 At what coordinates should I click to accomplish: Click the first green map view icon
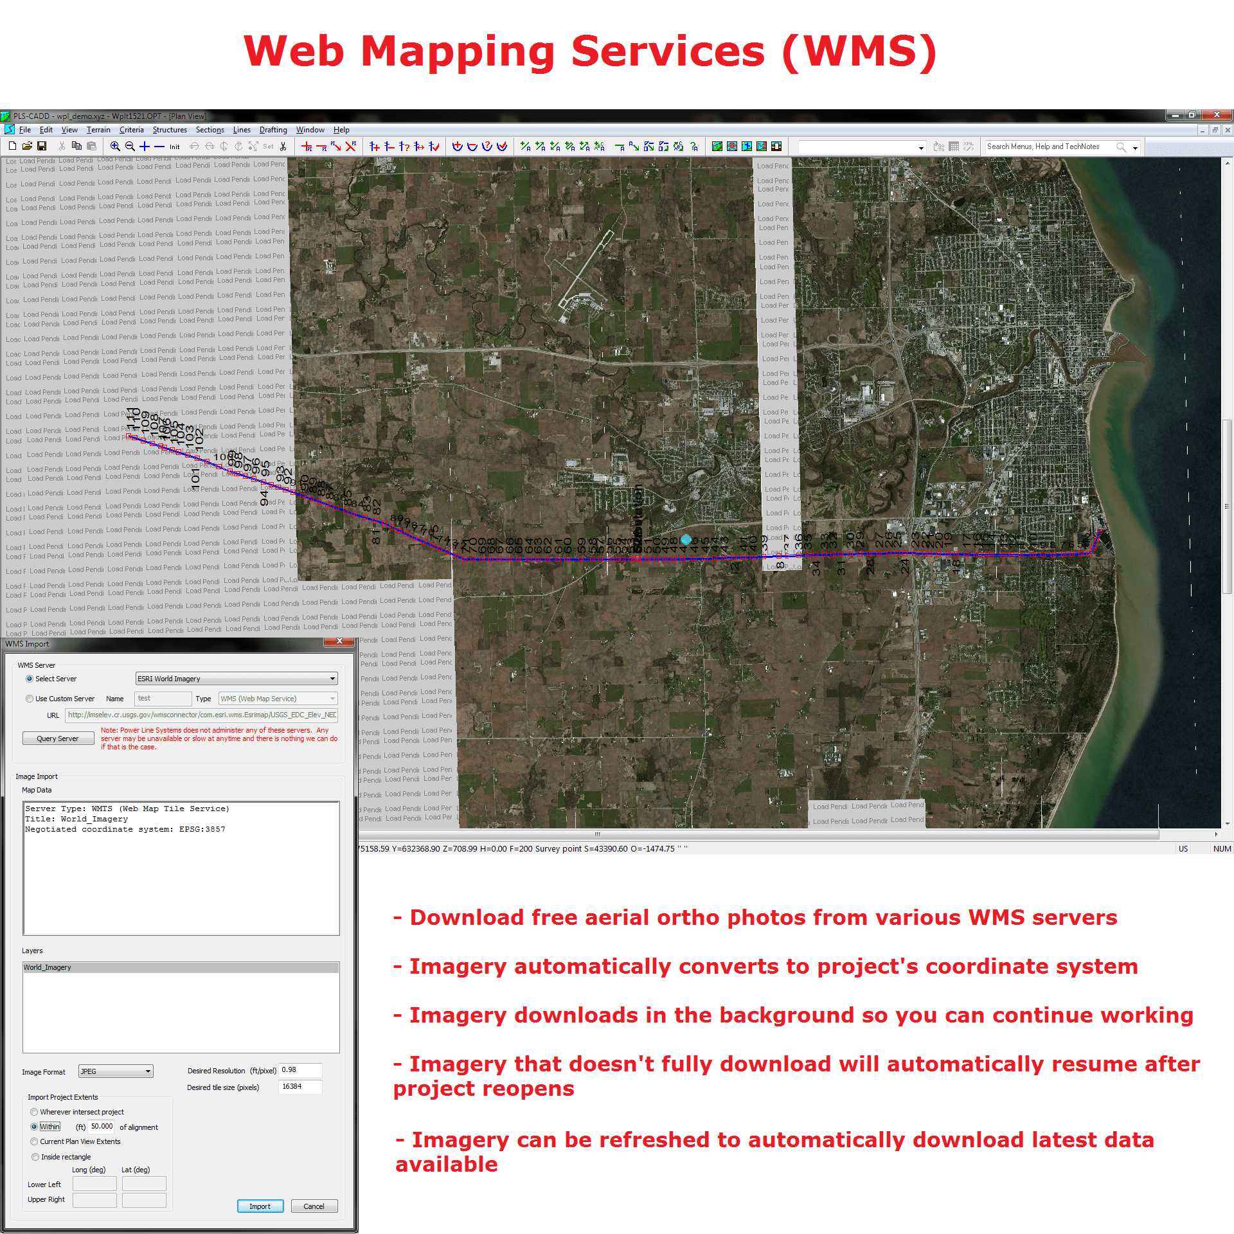click(x=716, y=147)
